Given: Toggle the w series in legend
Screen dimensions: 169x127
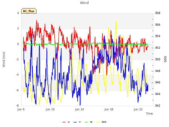Looking at the screenshot, I should [x=89, y=122].
